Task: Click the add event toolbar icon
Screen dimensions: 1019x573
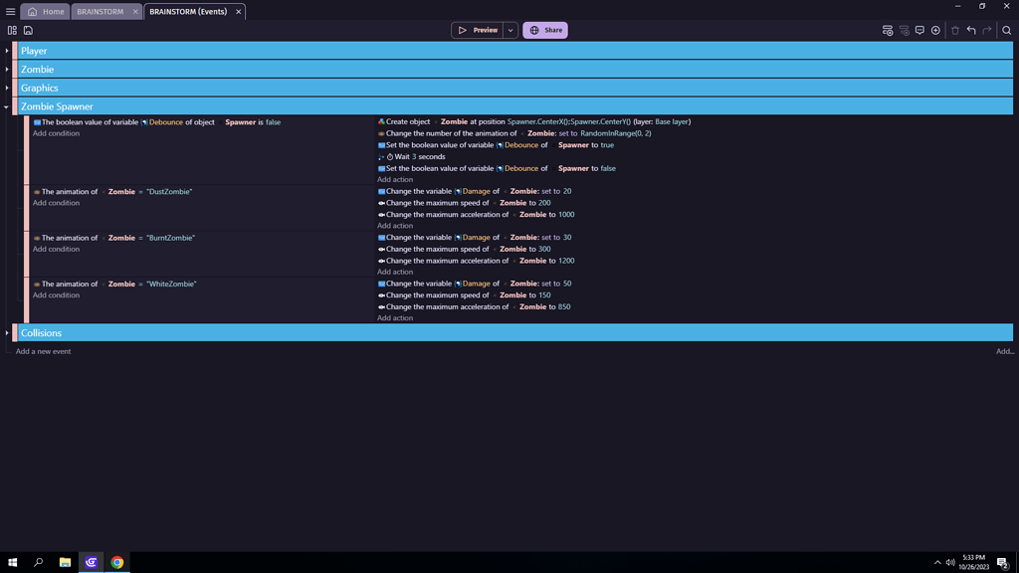Action: [x=887, y=30]
